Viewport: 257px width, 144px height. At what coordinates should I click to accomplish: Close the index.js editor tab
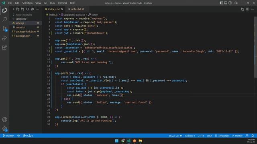point(62,9)
